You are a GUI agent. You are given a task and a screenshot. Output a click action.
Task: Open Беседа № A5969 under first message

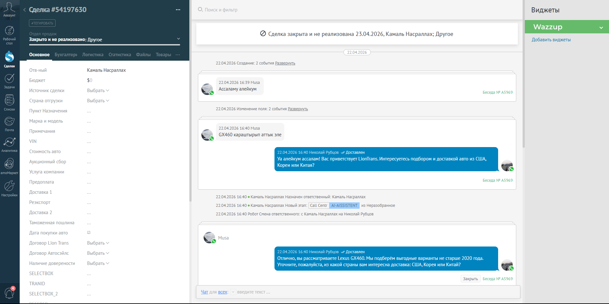click(497, 92)
